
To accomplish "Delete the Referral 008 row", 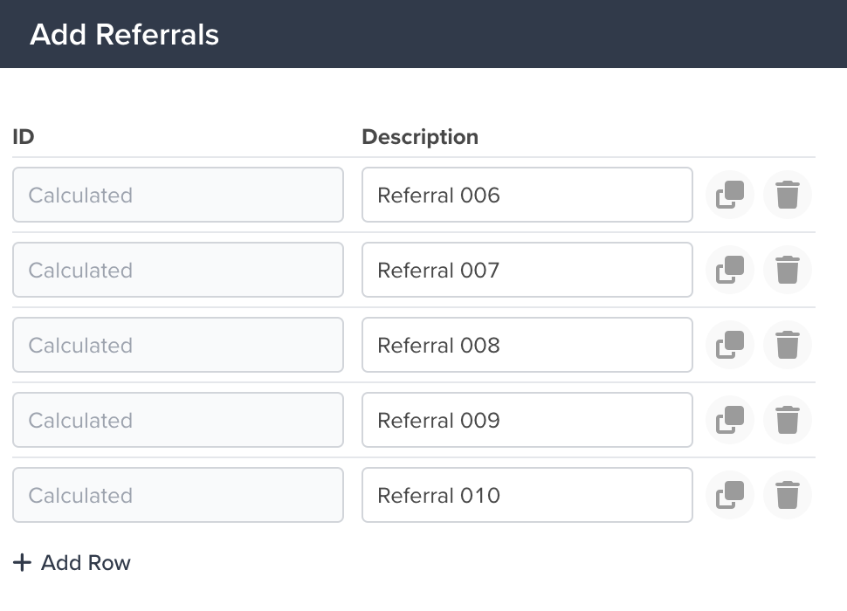I will point(787,345).
